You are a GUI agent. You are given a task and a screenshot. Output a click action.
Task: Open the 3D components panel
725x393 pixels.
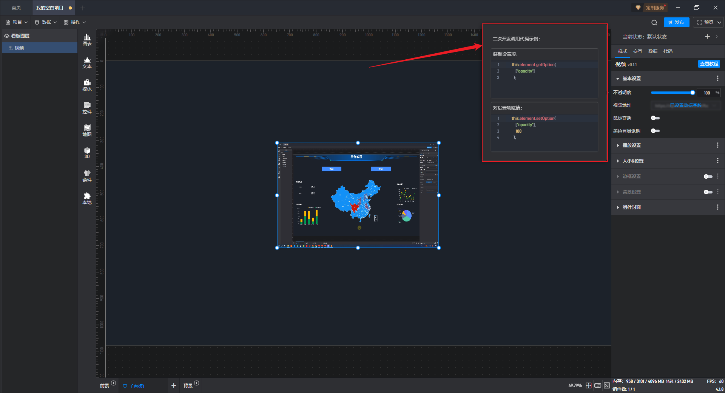click(x=87, y=153)
